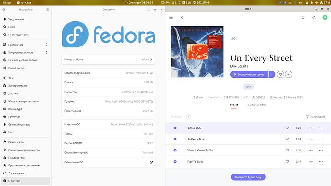Open Settings window hamburger menu
Screen dimensions: 331x186
pyautogui.click(x=47, y=10)
